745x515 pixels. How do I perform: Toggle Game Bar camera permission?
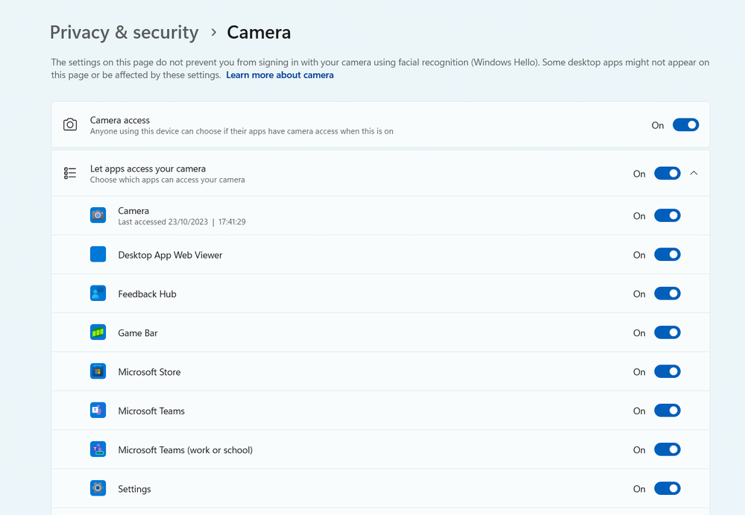point(667,332)
